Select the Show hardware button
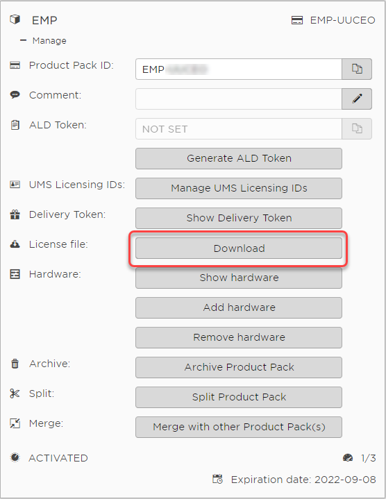Screen dimensions: 386x499 click(239, 278)
